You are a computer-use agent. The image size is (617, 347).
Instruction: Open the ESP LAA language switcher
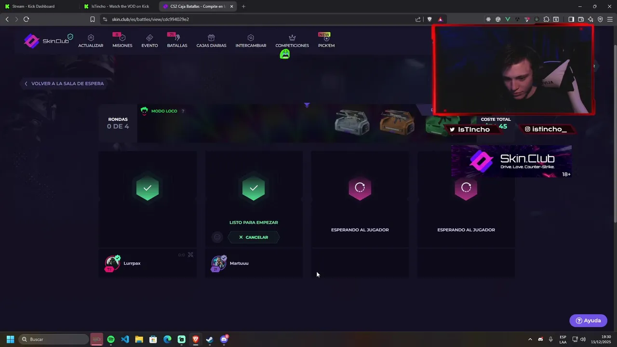pyautogui.click(x=563, y=339)
